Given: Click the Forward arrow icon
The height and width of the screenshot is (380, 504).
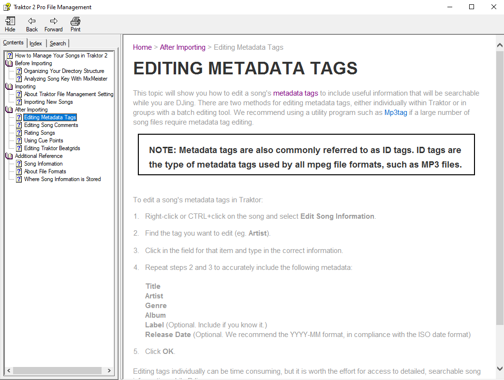Looking at the screenshot, I should click(54, 21).
